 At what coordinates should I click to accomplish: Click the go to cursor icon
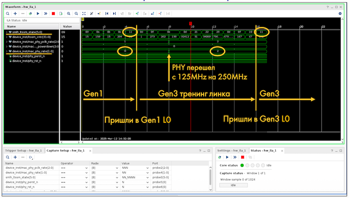click(99, 13)
